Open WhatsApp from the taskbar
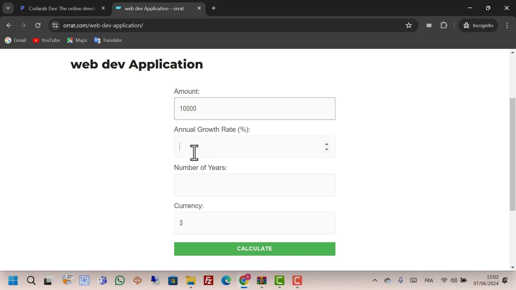516x290 pixels. (120, 280)
